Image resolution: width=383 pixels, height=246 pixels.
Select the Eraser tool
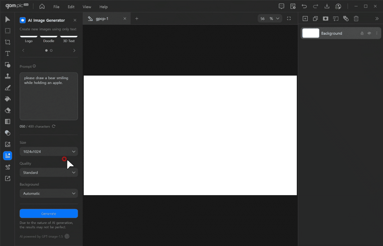(x=7, y=110)
